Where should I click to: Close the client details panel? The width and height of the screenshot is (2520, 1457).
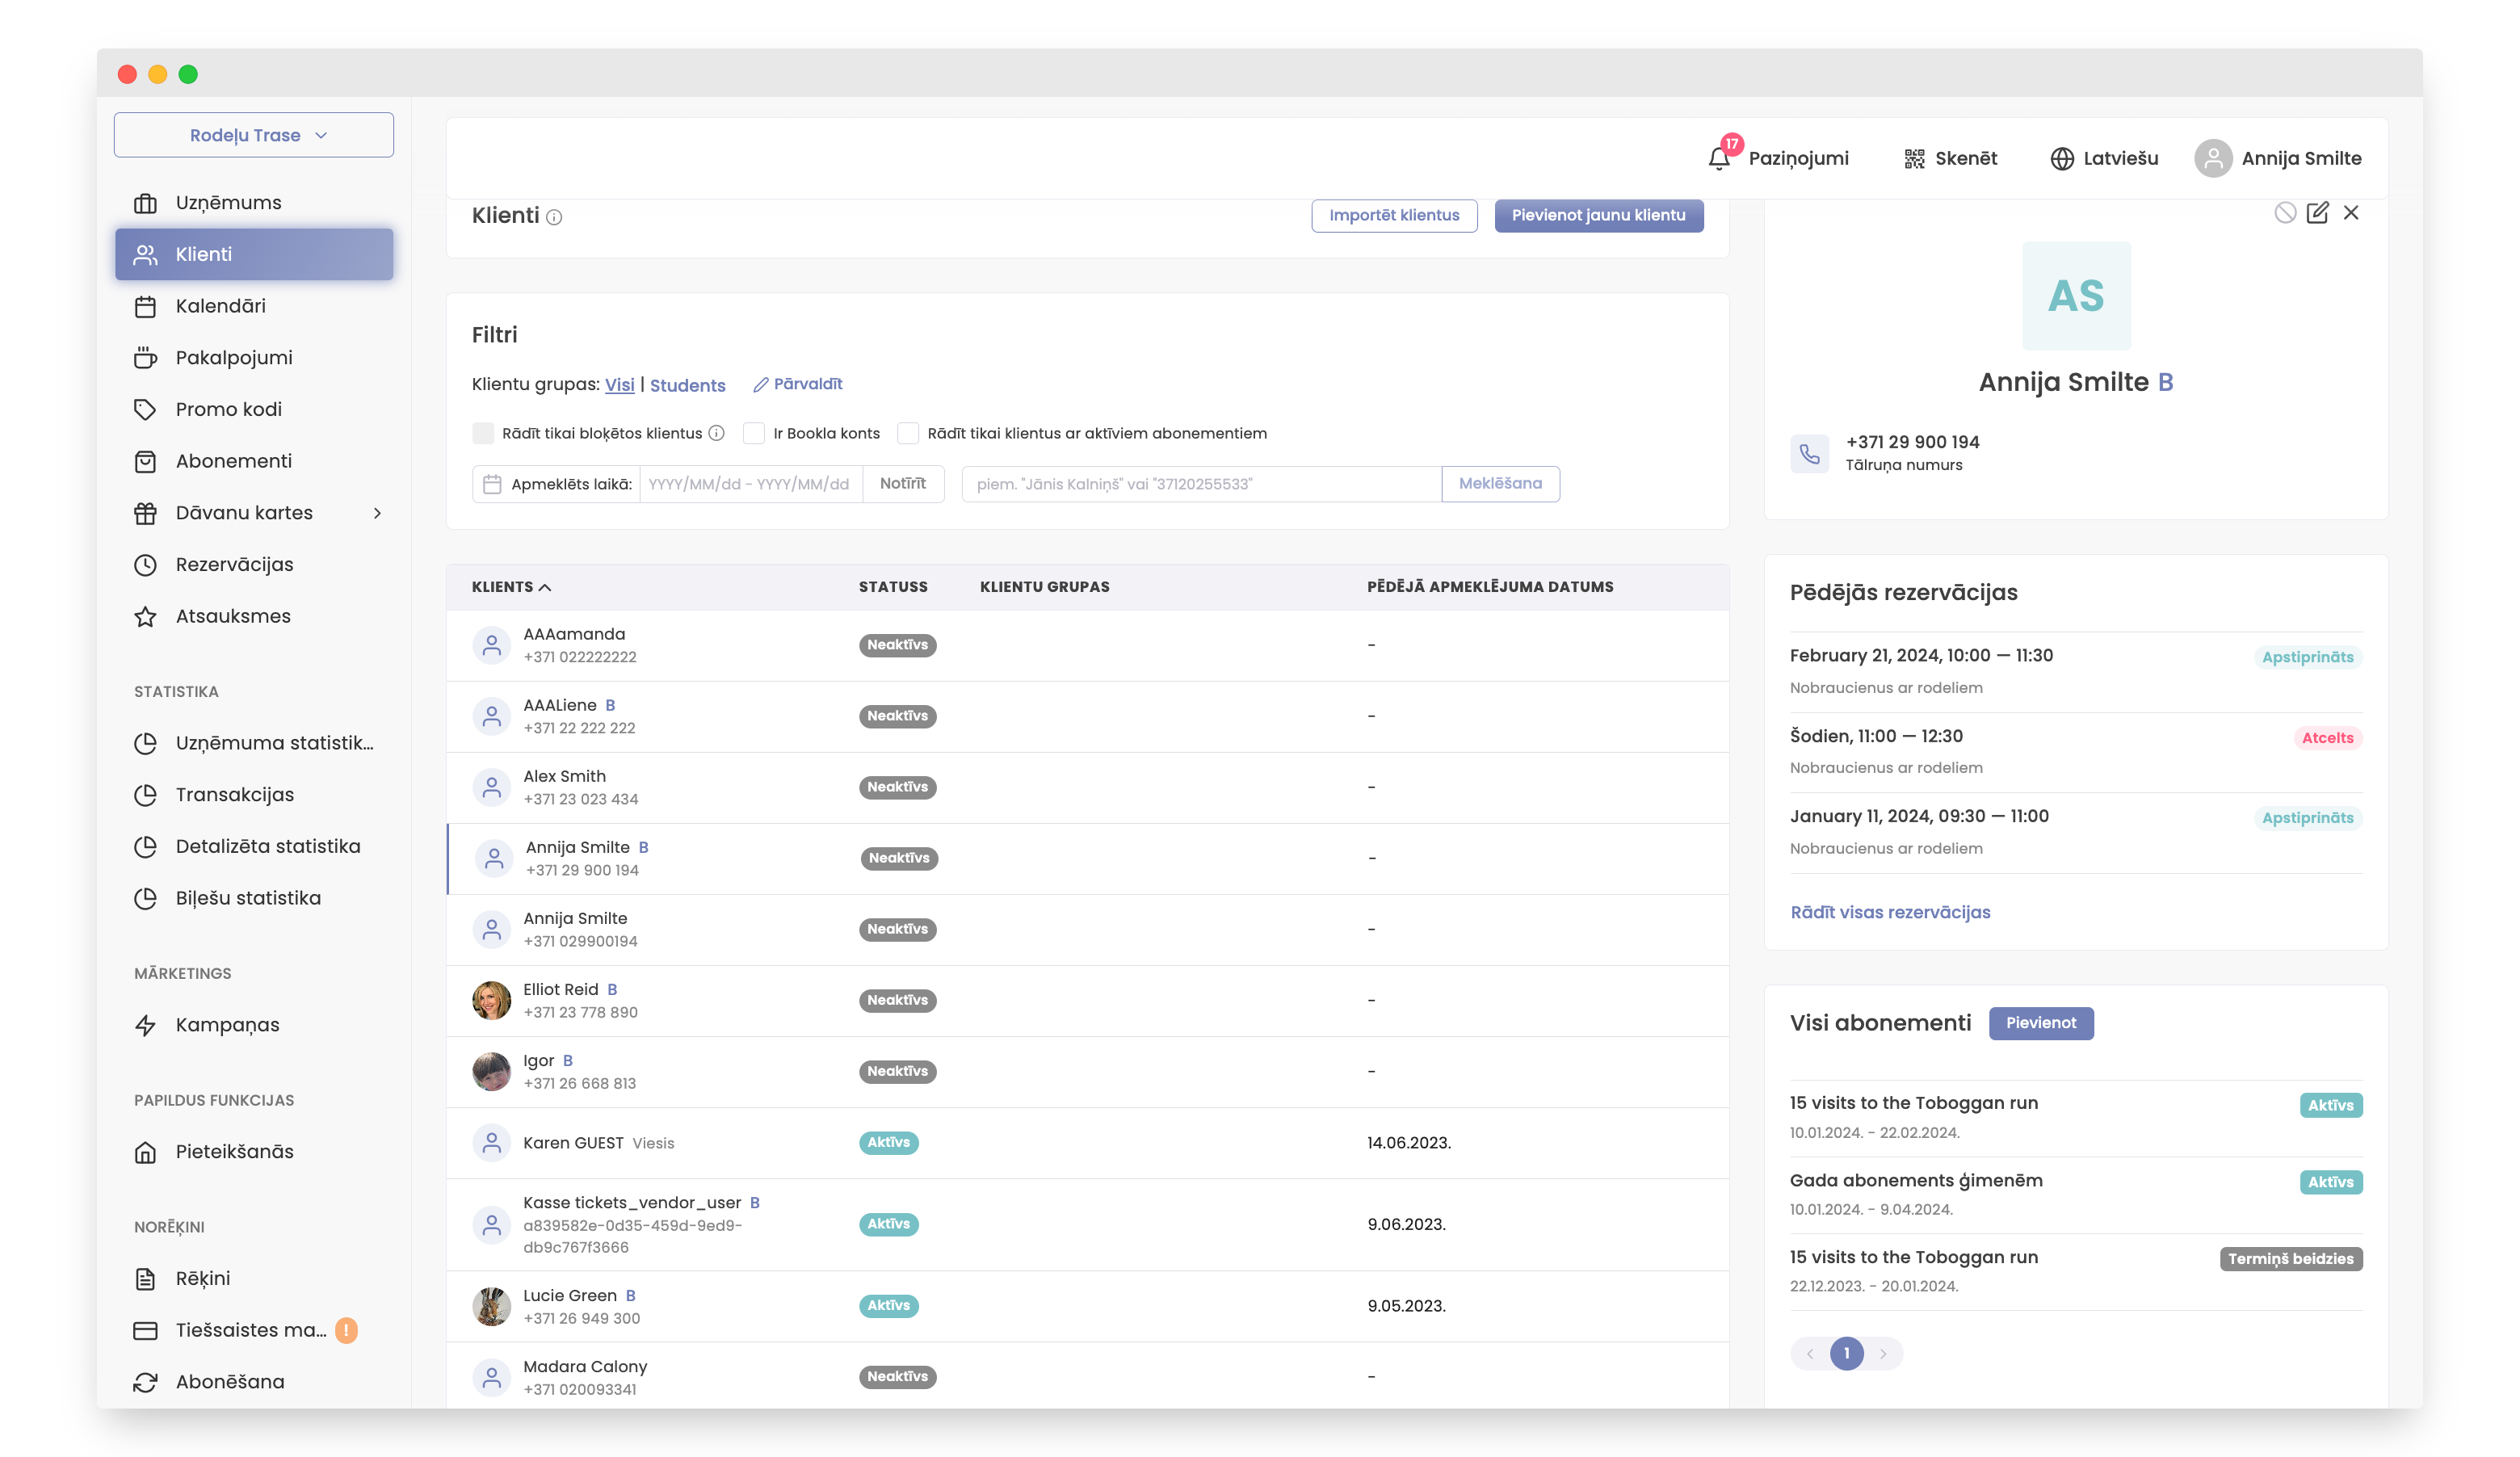(x=2350, y=213)
